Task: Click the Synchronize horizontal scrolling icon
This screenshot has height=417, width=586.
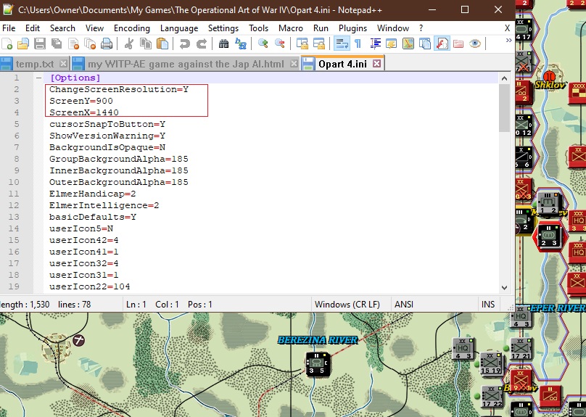Action: click(319, 44)
